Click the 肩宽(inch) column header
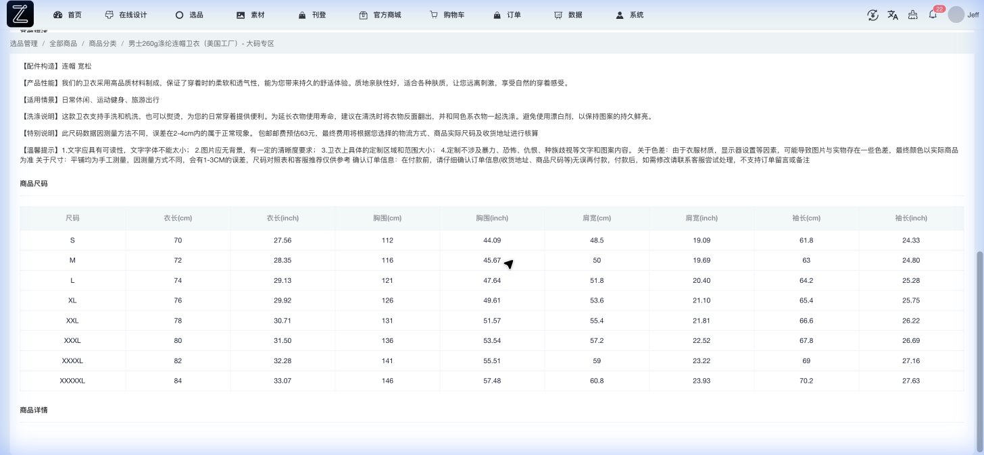The width and height of the screenshot is (984, 455). pos(702,218)
